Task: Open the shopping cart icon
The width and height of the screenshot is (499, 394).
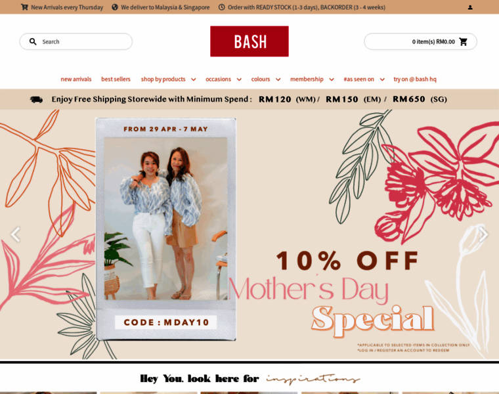Action: point(464,41)
